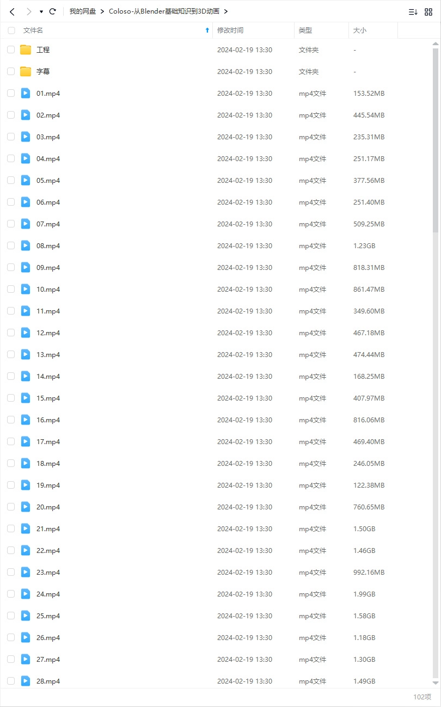Open the navigation history dropdown arrow
Screen dimensions: 441x707
pos(41,11)
